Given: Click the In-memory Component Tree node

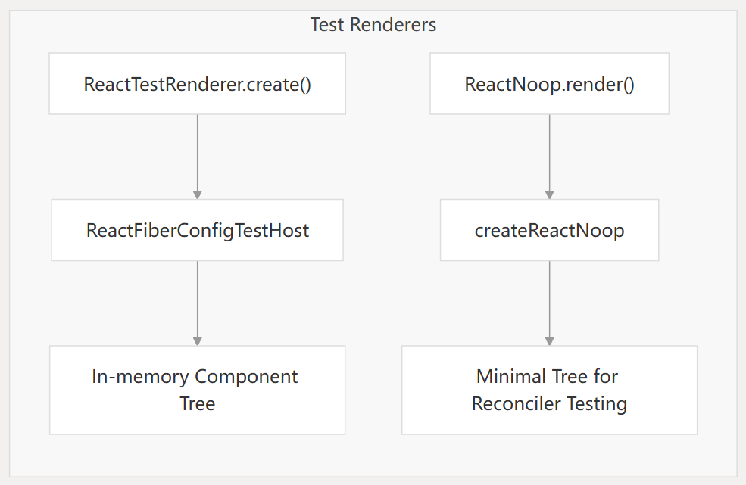Looking at the screenshot, I should pos(198,390).
